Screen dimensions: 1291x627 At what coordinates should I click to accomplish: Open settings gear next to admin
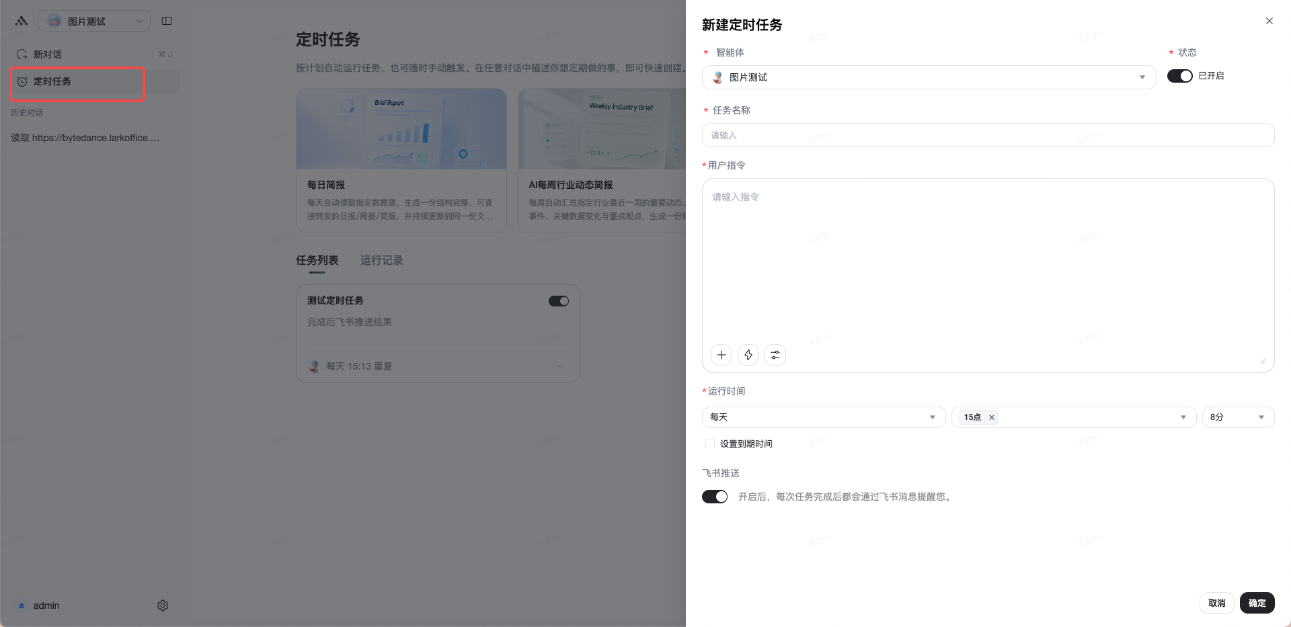coord(163,605)
